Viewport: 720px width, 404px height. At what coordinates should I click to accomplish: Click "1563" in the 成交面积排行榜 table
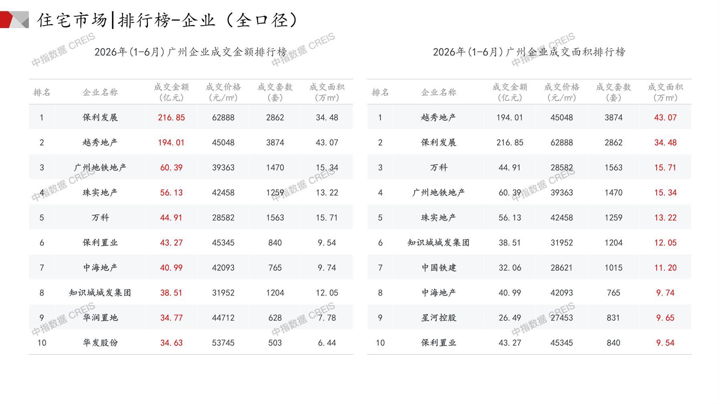pos(613,168)
